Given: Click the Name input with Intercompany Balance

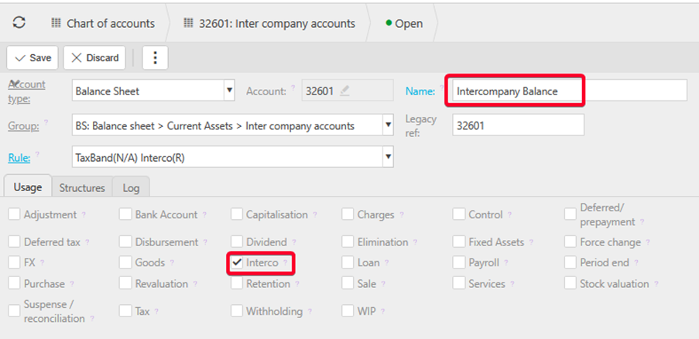Looking at the screenshot, I should 569,91.
